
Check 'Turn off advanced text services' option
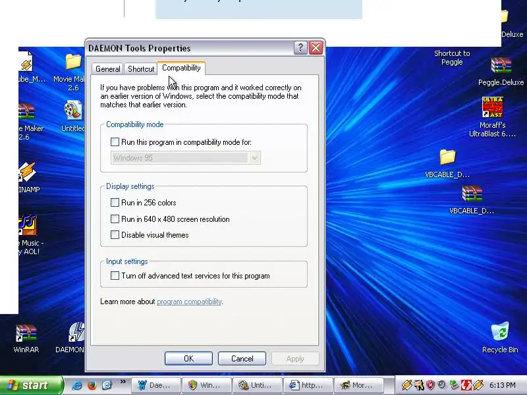[115, 276]
